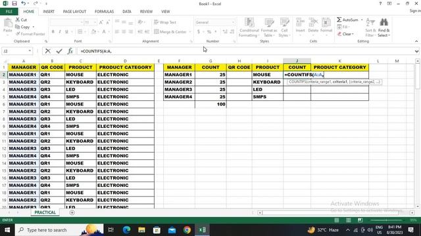Open the Font name dropdown
This screenshot has height=236, width=421.
pyautogui.click(x=81, y=22)
